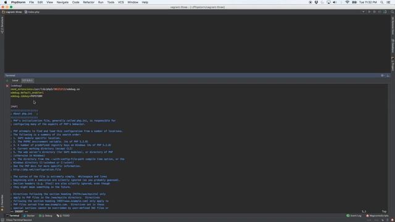Hide the Terminal panel

pyautogui.click(x=388, y=75)
